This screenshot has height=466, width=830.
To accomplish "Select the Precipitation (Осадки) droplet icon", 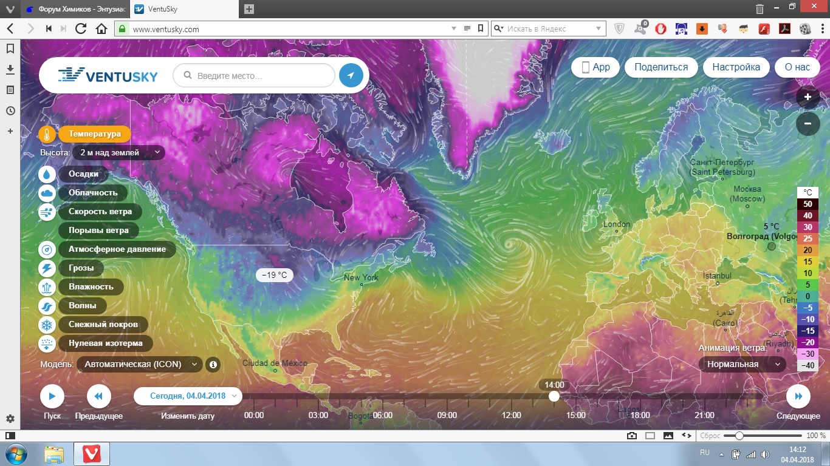I will coord(47,174).
